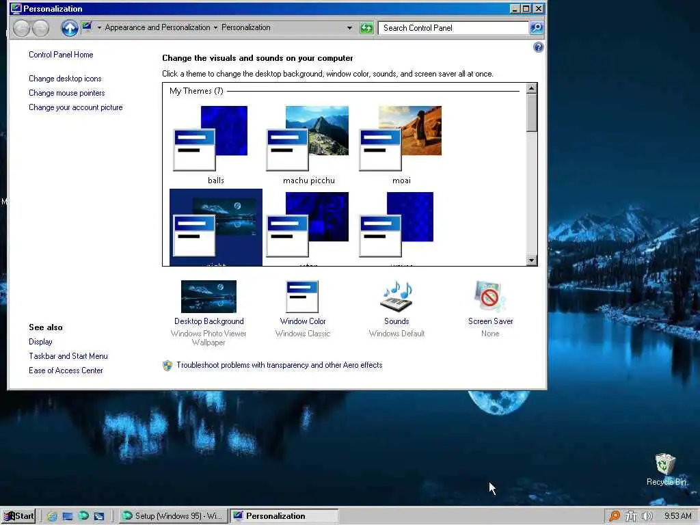700x525 pixels.
Task: Select the highlighted night lake theme
Action: (215, 227)
